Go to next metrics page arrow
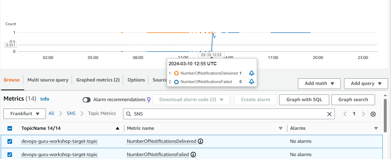The width and height of the screenshot is (391, 159). [x=363, y=114]
